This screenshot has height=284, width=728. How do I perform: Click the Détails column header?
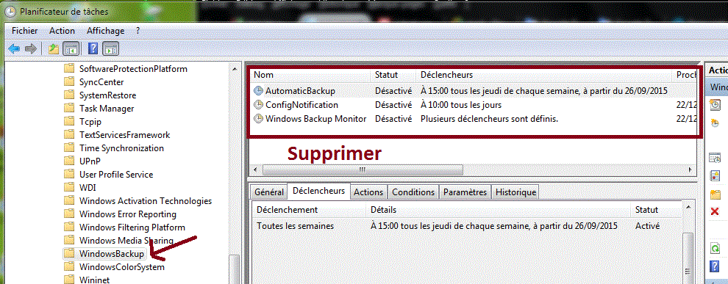[499, 210]
